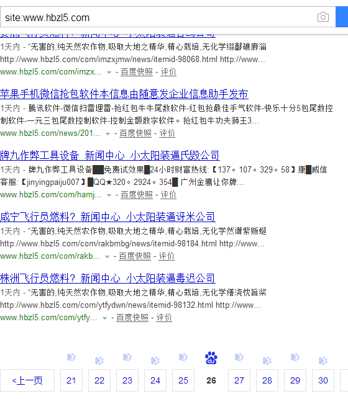
Task: Click 评价 for the ytfy result
Action: pos(164,318)
